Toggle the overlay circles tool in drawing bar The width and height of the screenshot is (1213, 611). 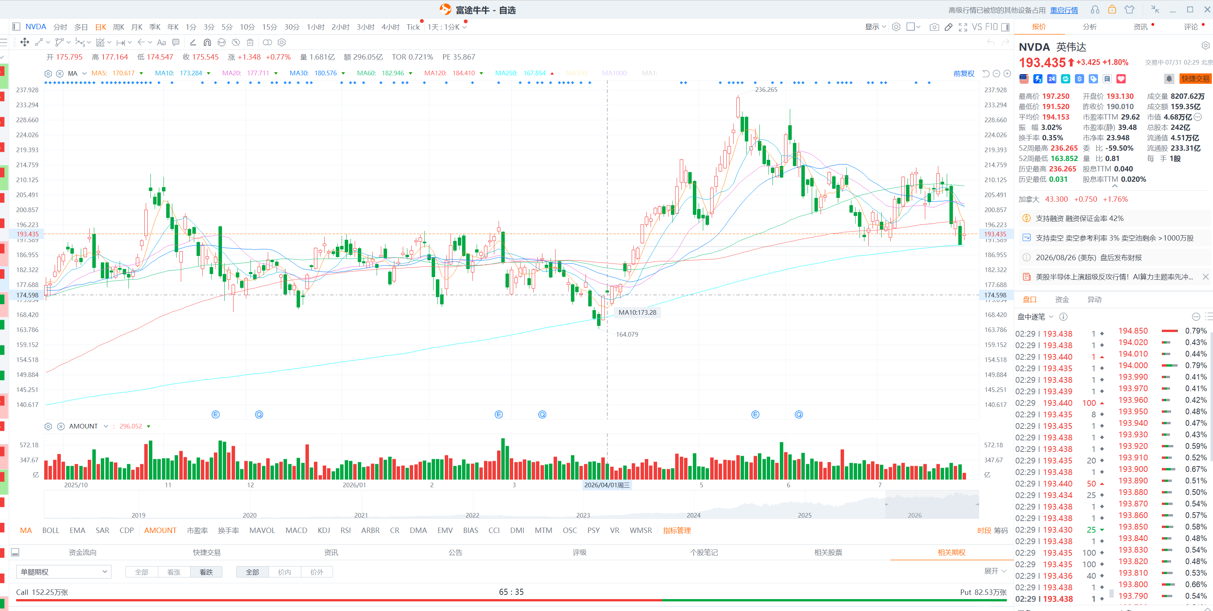(x=267, y=42)
